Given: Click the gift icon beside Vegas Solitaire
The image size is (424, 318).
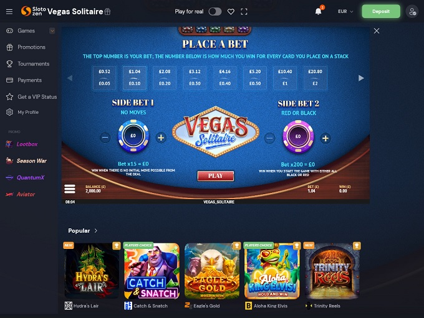Looking at the screenshot, I should pyautogui.click(x=107, y=12).
